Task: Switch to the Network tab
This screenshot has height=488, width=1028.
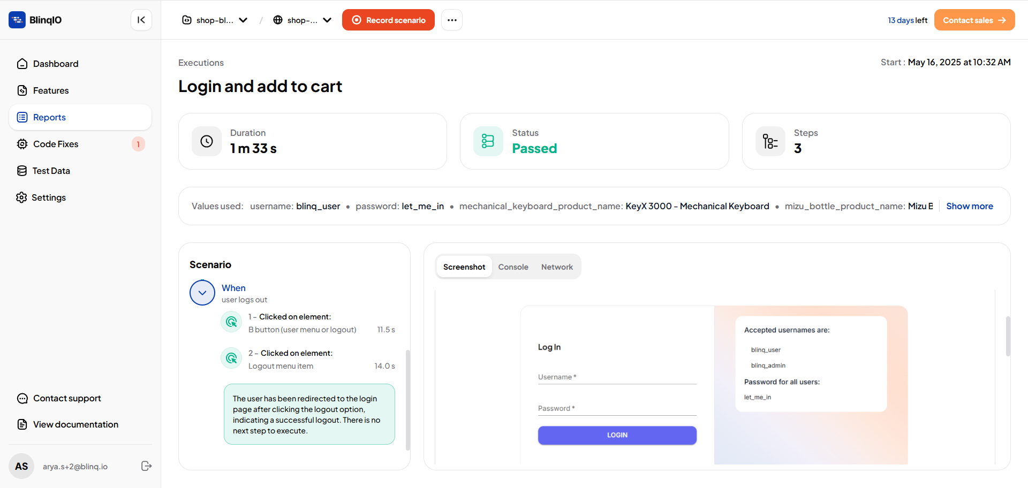Action: tap(557, 267)
